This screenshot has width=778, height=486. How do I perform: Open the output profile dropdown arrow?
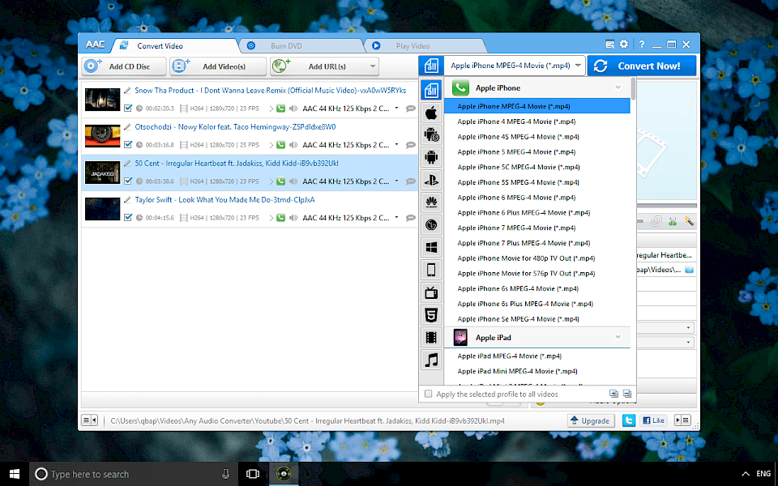click(578, 66)
